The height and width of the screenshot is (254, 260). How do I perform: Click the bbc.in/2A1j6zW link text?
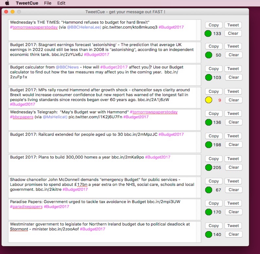(x=153, y=100)
